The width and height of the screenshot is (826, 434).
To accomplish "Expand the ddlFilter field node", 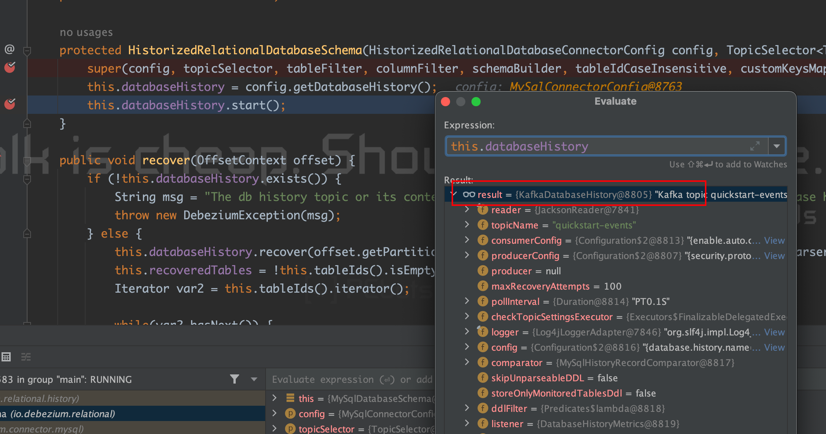I will point(467,408).
